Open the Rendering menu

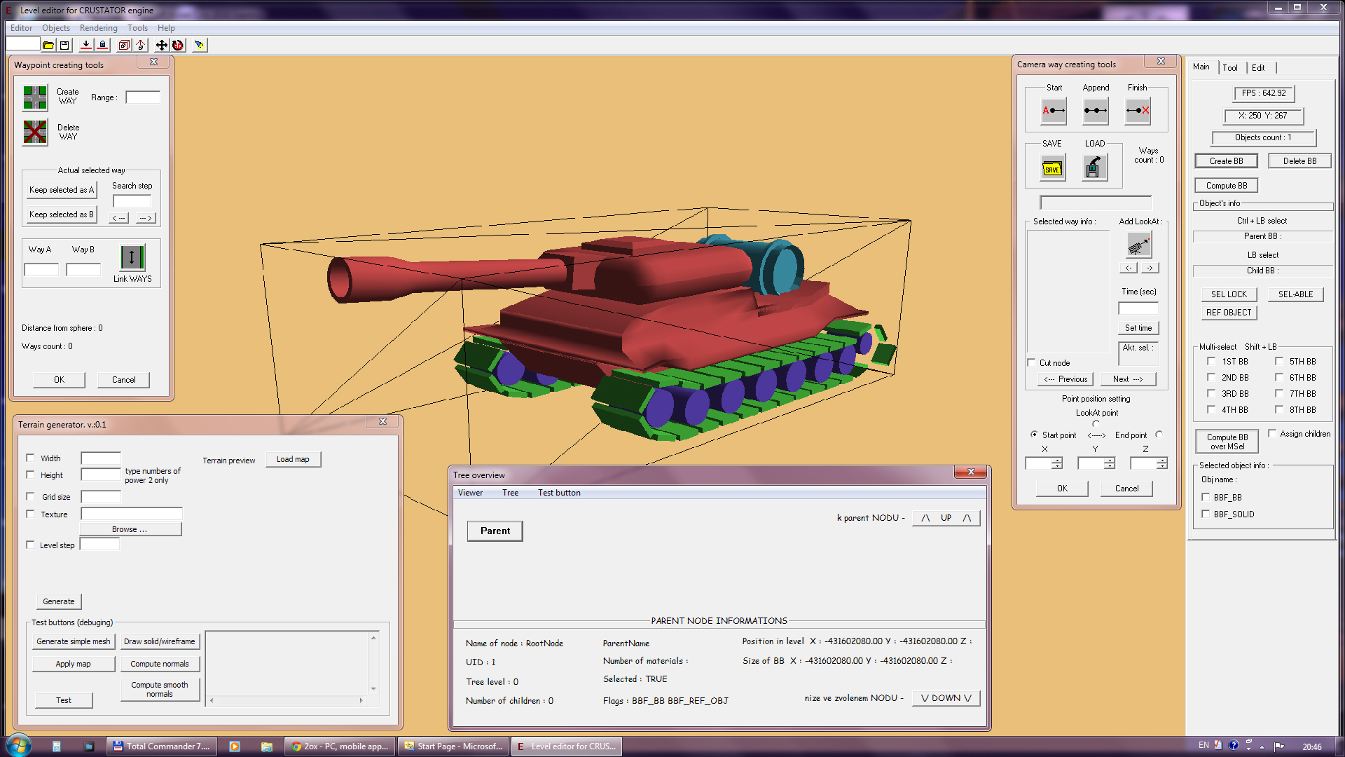(x=99, y=28)
